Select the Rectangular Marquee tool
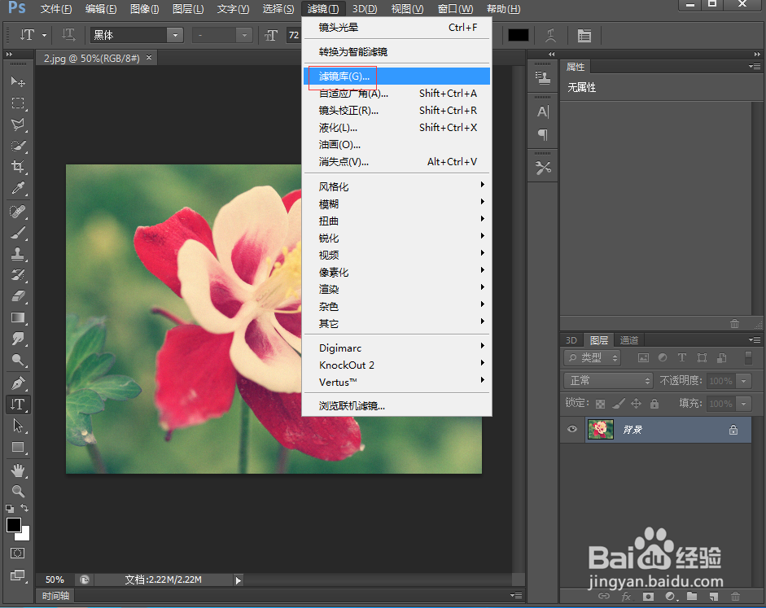 point(18,103)
